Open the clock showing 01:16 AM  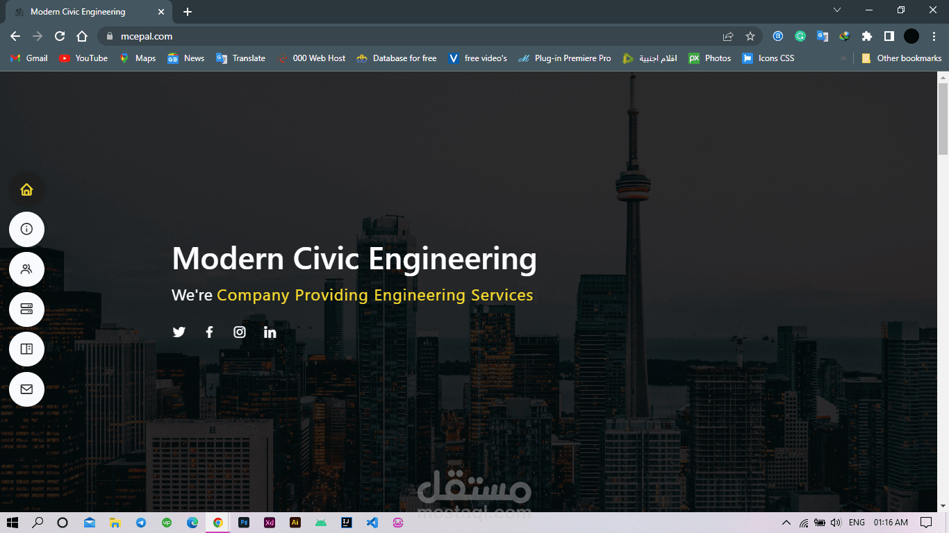(891, 523)
